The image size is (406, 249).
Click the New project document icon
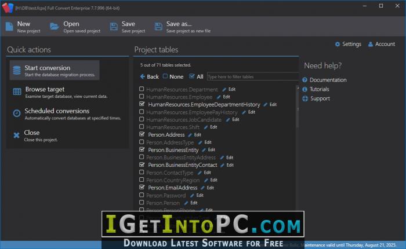click(x=9, y=27)
